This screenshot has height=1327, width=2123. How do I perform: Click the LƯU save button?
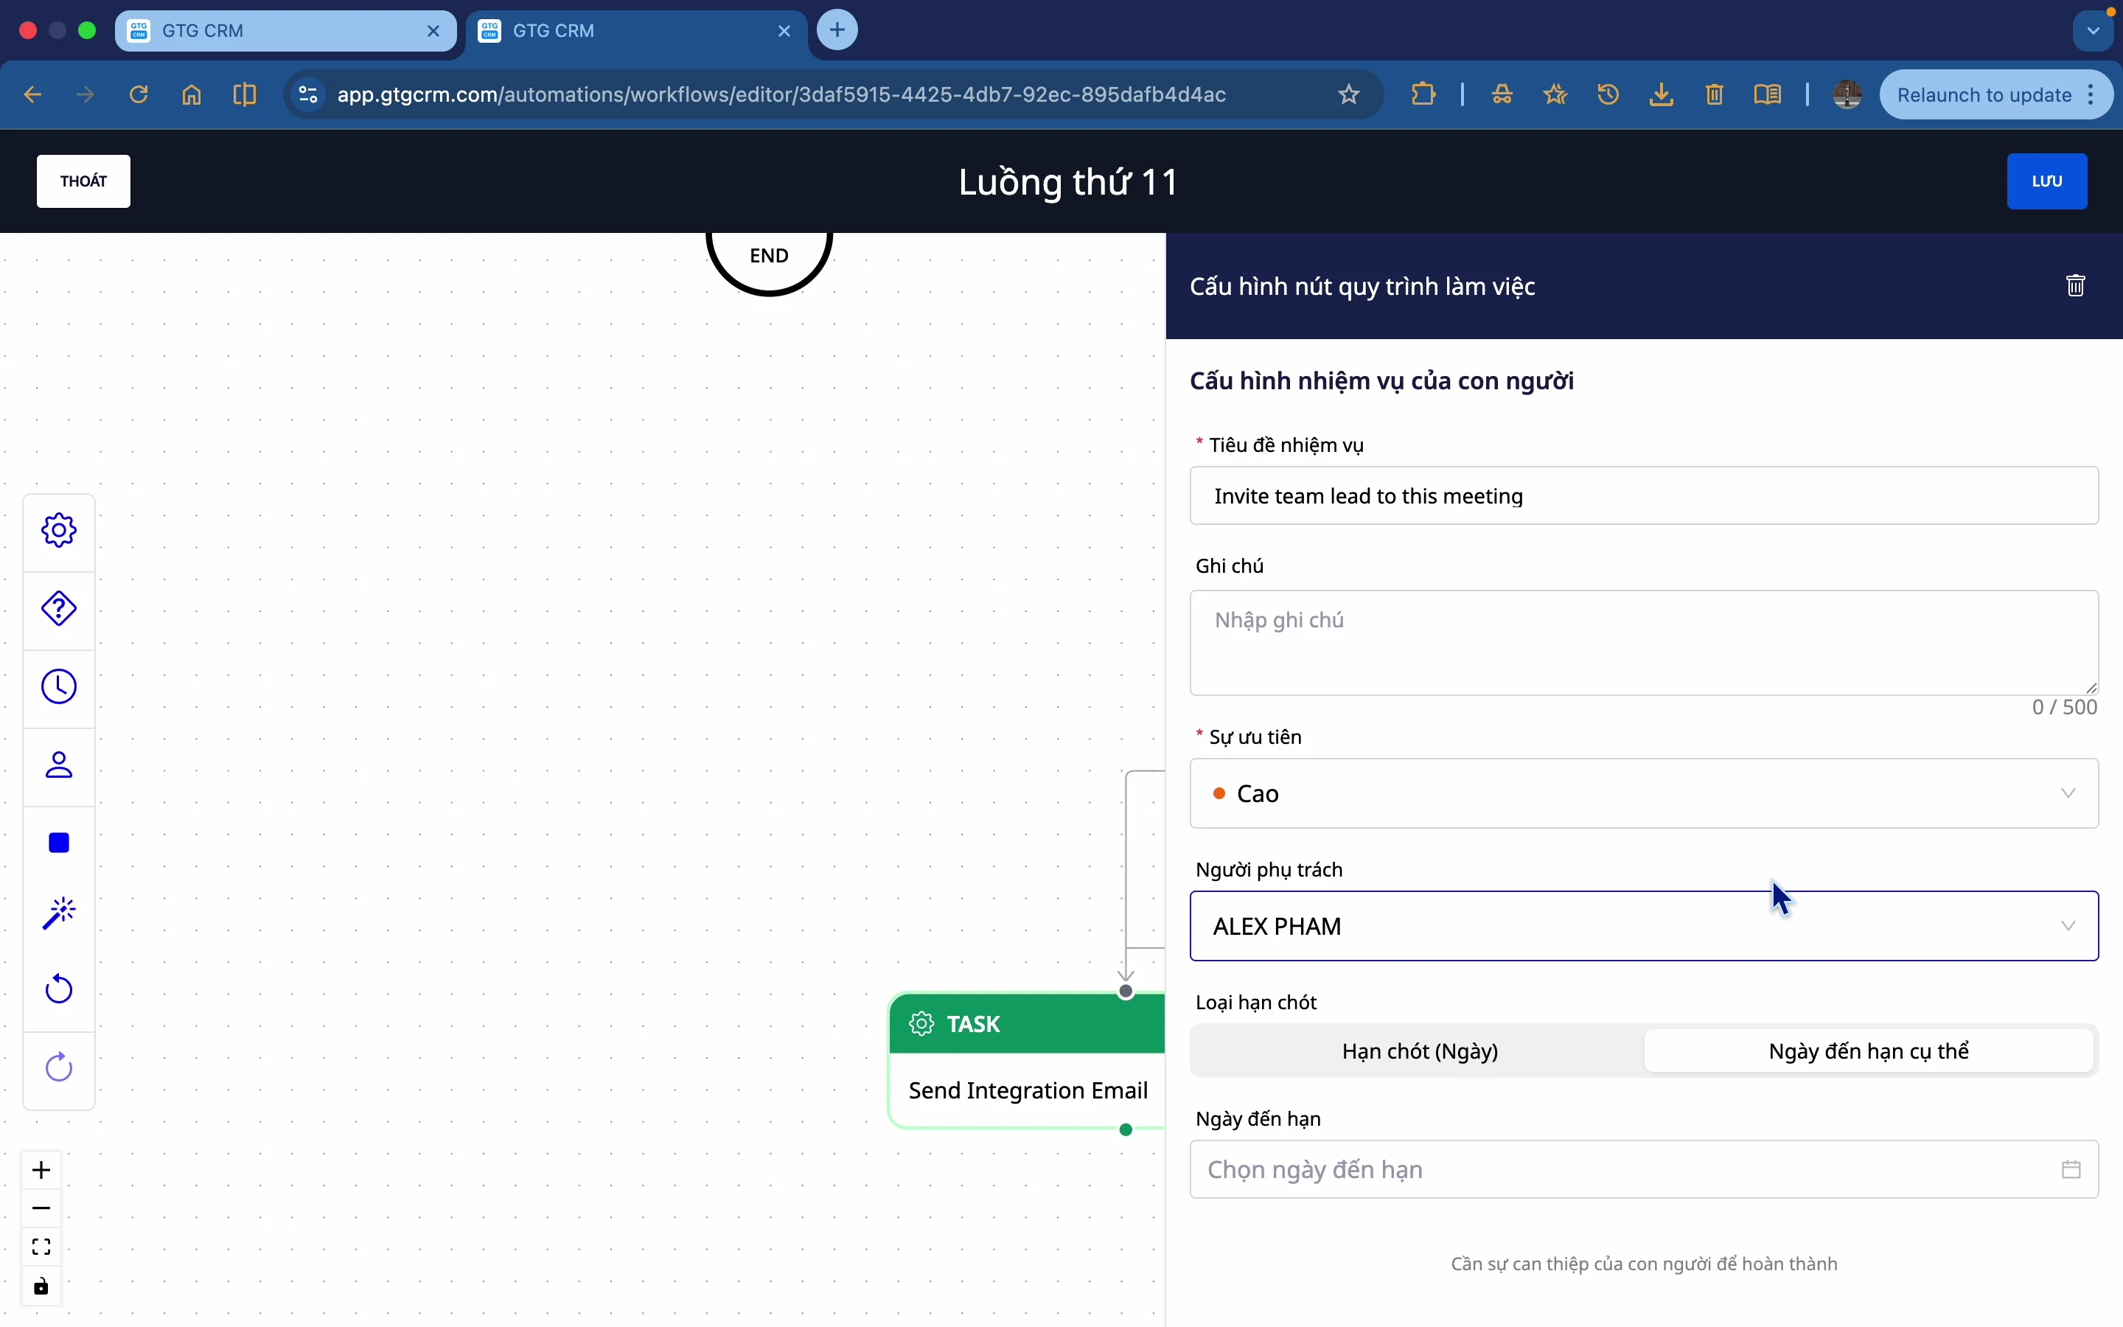click(x=2046, y=181)
